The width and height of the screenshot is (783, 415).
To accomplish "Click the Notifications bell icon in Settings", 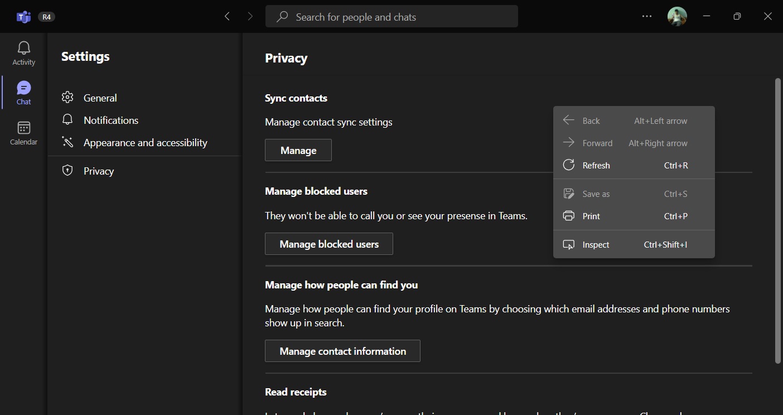I will [67, 120].
